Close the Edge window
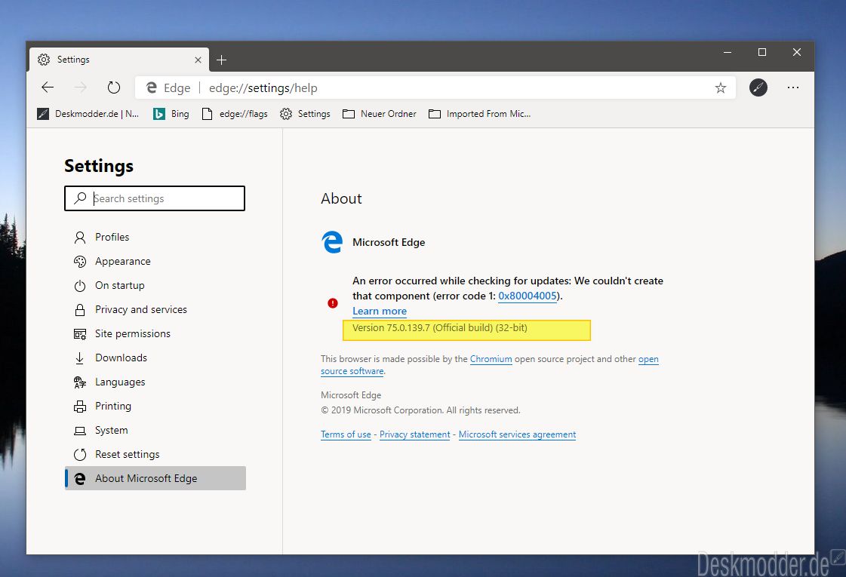 pos(796,52)
